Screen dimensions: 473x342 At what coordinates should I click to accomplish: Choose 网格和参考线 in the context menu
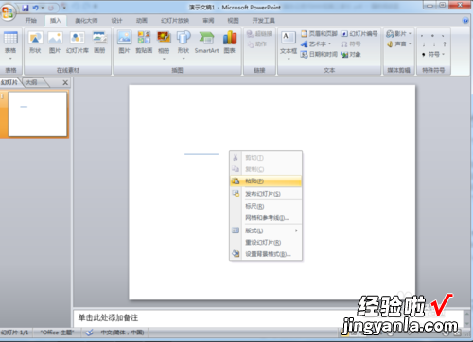coord(266,218)
